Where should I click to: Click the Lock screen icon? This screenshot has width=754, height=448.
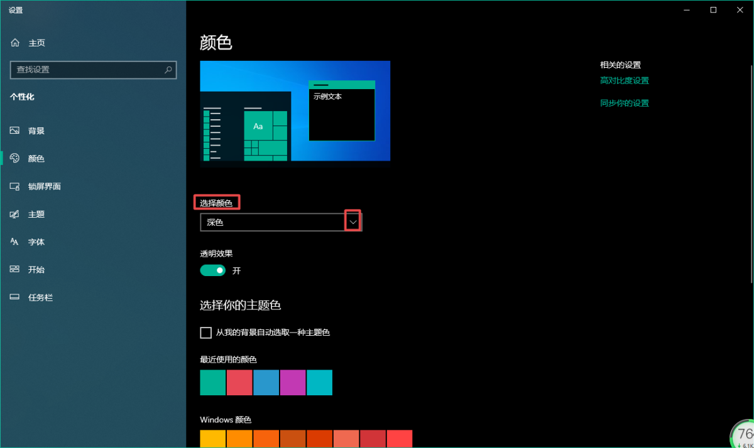15,186
